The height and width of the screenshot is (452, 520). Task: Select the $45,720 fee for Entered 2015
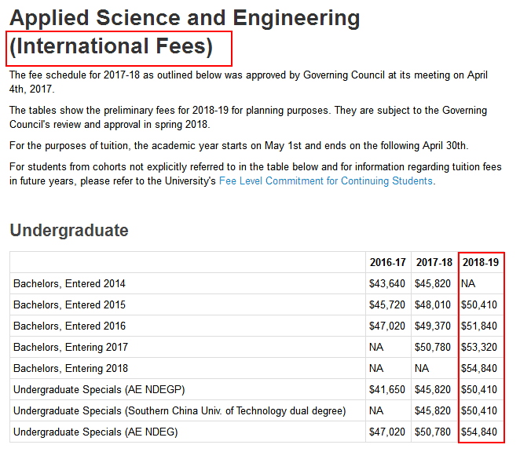387,305
